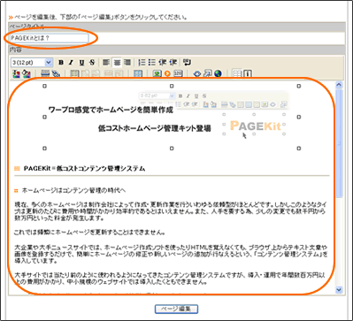Toggle strikethrough formatting
Viewport: 353px width, 321px height.
click(x=92, y=63)
